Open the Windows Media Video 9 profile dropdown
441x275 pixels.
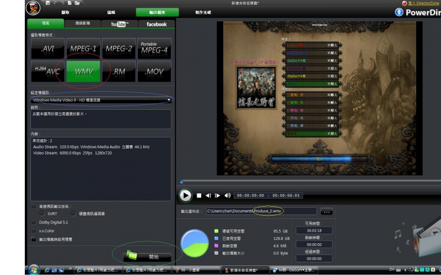pyautogui.click(x=101, y=100)
